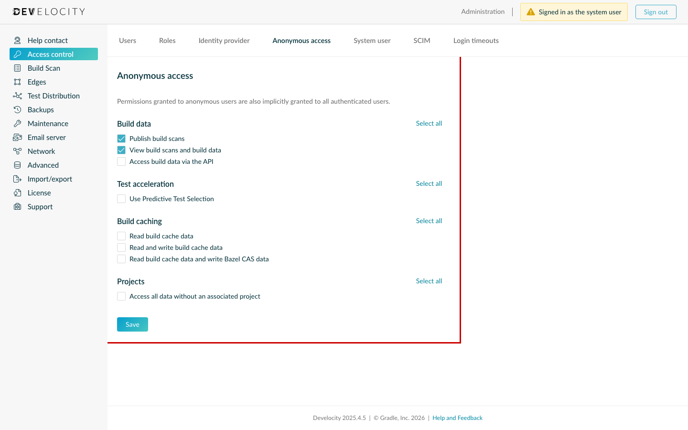Open the Edges section icon in sidebar
688x430 pixels.
tap(18, 82)
